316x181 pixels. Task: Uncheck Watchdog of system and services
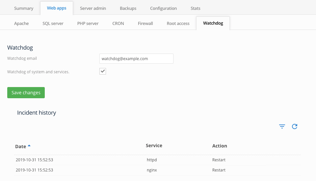(x=103, y=71)
